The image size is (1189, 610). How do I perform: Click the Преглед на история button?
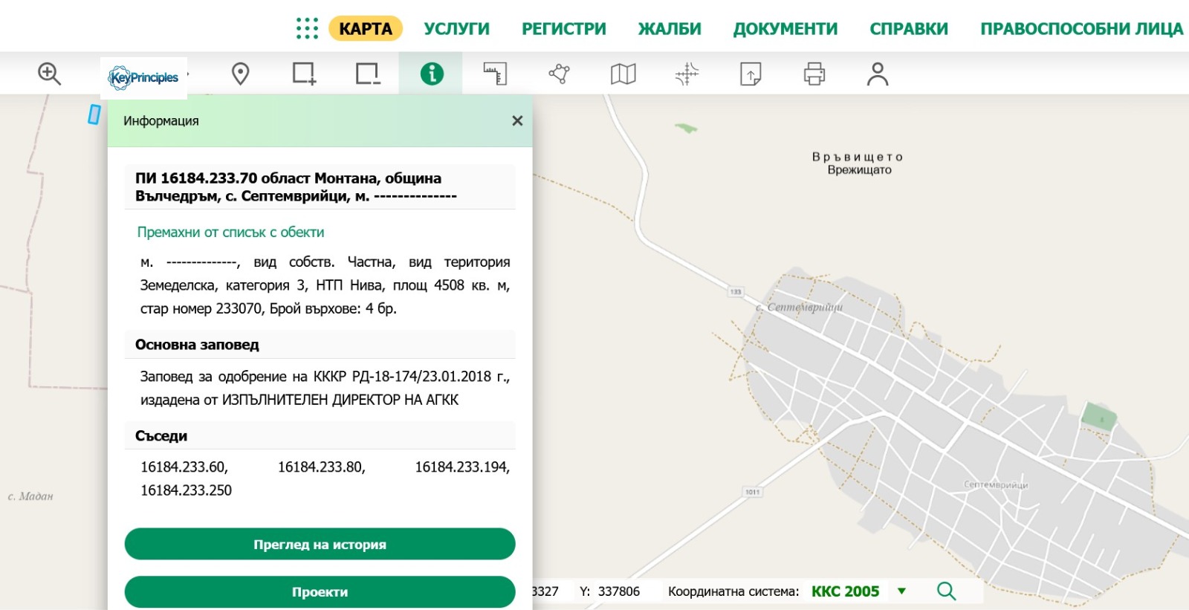tap(320, 544)
